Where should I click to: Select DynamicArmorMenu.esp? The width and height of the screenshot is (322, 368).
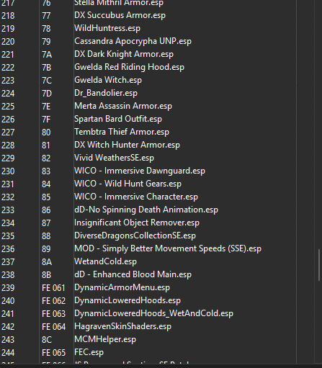click(122, 287)
